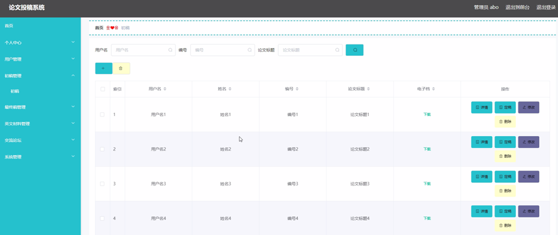
Task: Open 详情 for row 用户名2
Action: (x=481, y=142)
